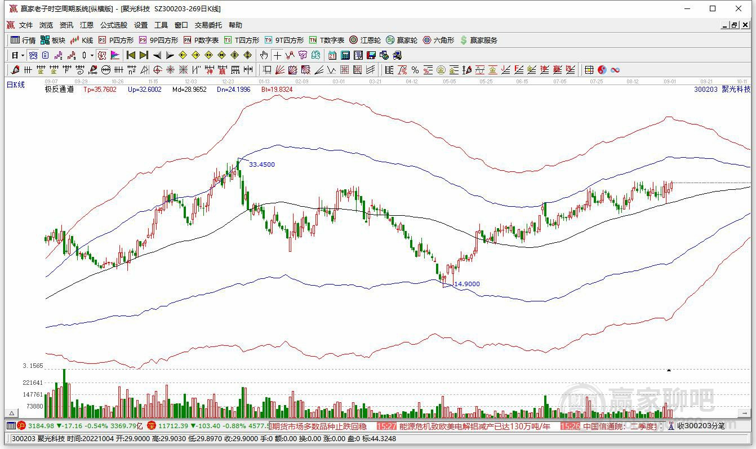Switch to the K线 chart view
The image size is (756, 449).
pos(82,40)
